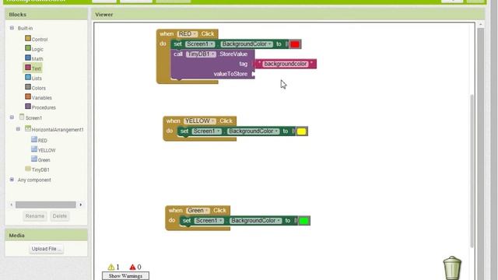The height and width of the screenshot is (280, 498).
Task: Click the Screen1 component icon
Action: [22, 117]
